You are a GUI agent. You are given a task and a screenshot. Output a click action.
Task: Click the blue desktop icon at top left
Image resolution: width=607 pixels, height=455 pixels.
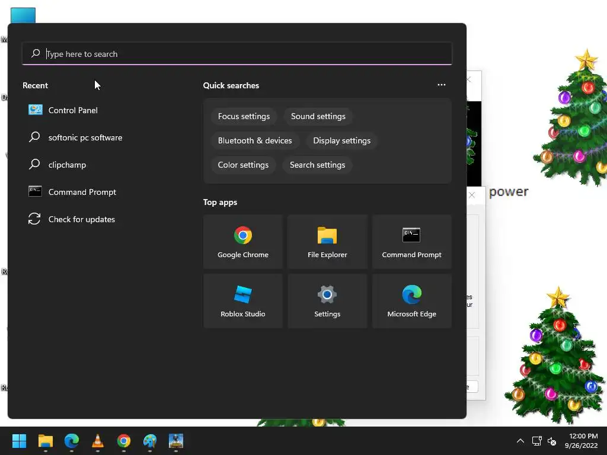(23, 15)
